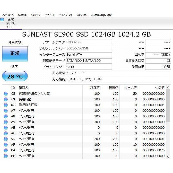Click raw value 000000000004 in row 0C
173x173 pixels.
154,105
